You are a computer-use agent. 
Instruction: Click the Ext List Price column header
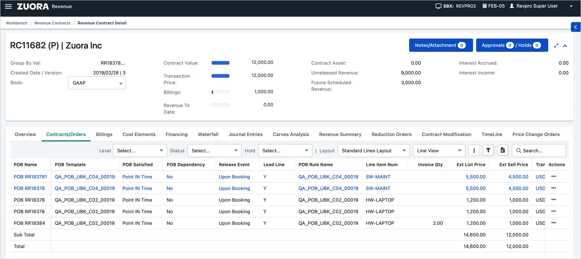(471, 165)
